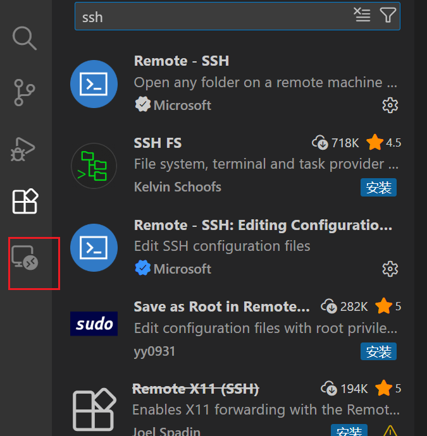Click 'Edit SSH configuration files' description
This screenshot has height=436, width=427.
(x=222, y=246)
